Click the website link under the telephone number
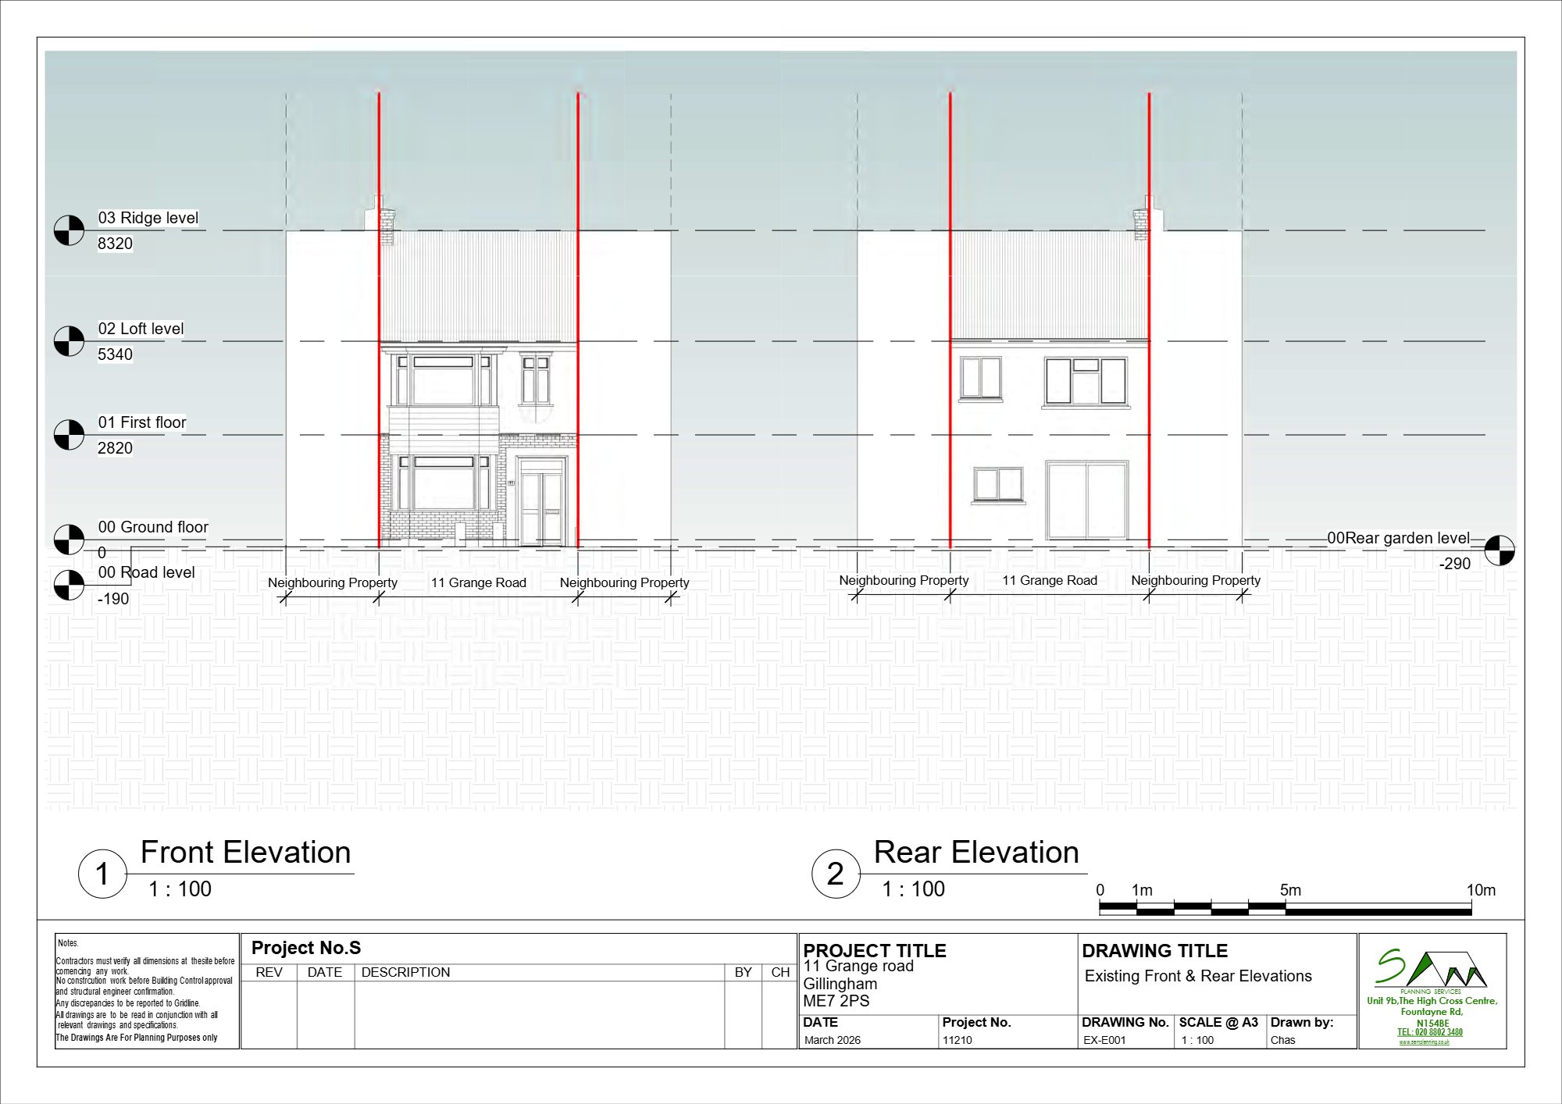Screen dimensions: 1562x1104 [1425, 1042]
